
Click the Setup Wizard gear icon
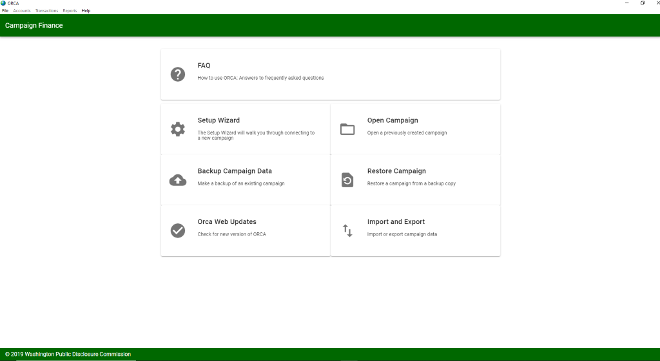coord(178,129)
